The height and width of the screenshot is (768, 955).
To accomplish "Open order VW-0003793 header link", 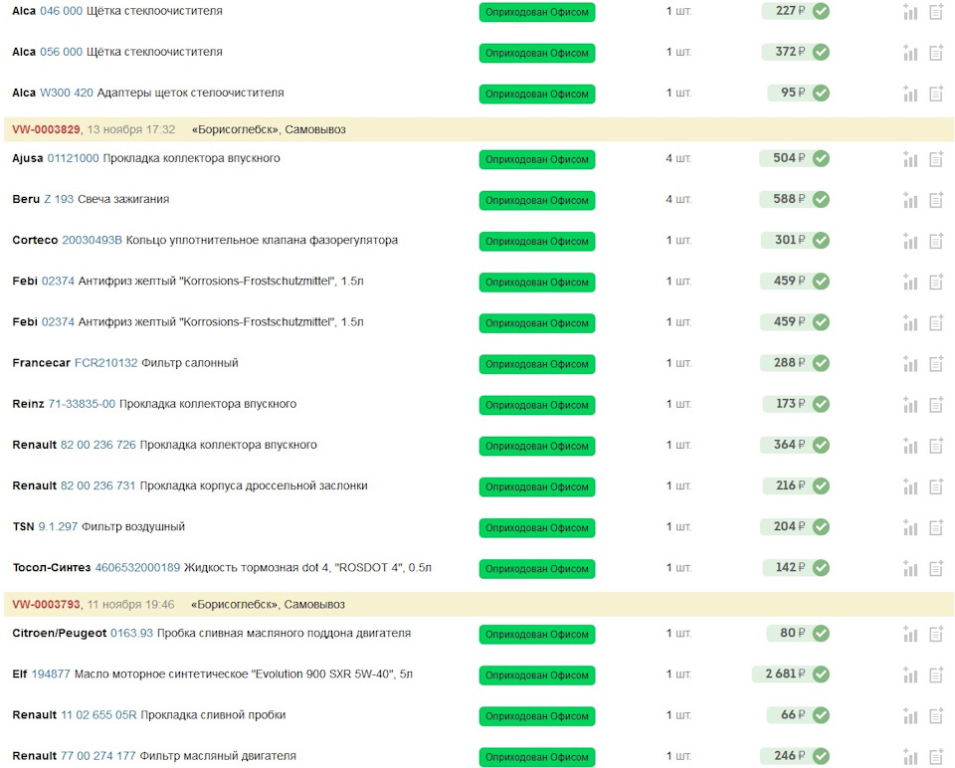I will point(47,604).
